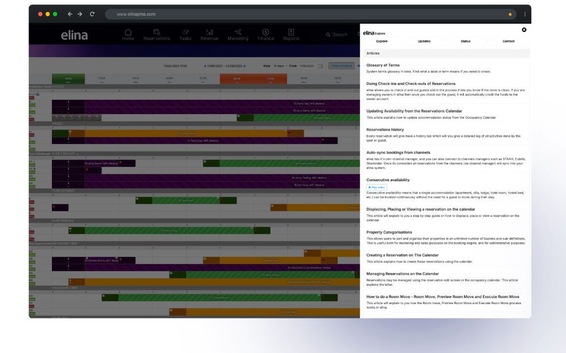Go forward in browser

80,14
